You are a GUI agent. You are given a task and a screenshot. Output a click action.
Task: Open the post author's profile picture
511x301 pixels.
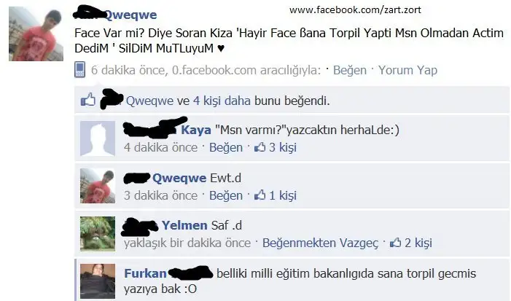pyautogui.click(x=36, y=34)
